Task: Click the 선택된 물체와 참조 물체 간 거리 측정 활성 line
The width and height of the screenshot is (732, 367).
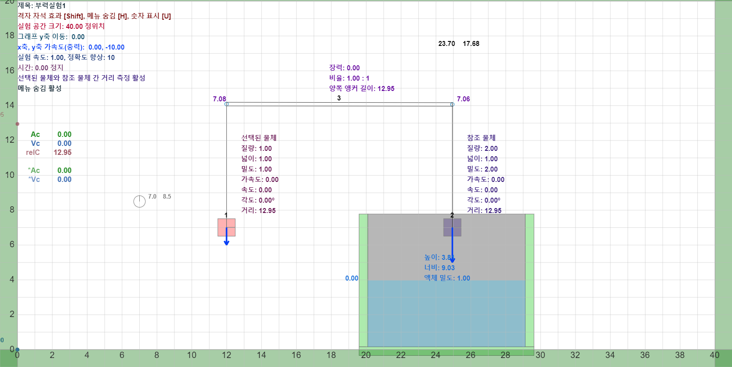Action: point(82,78)
